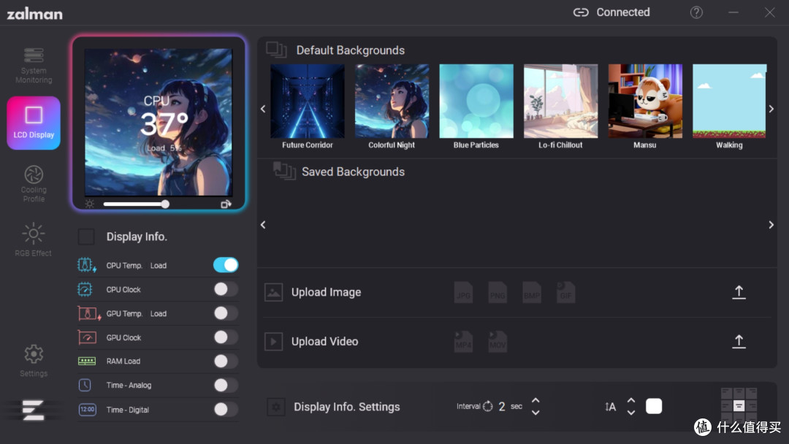Viewport: 789px width, 444px height.
Task: Click the GPU Temp. thermometer icon
Action: click(x=89, y=313)
